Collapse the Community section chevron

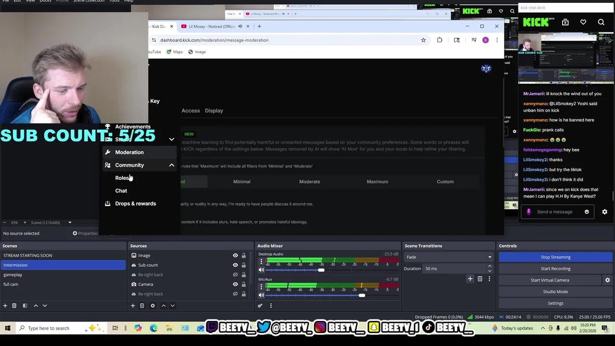[x=172, y=165]
